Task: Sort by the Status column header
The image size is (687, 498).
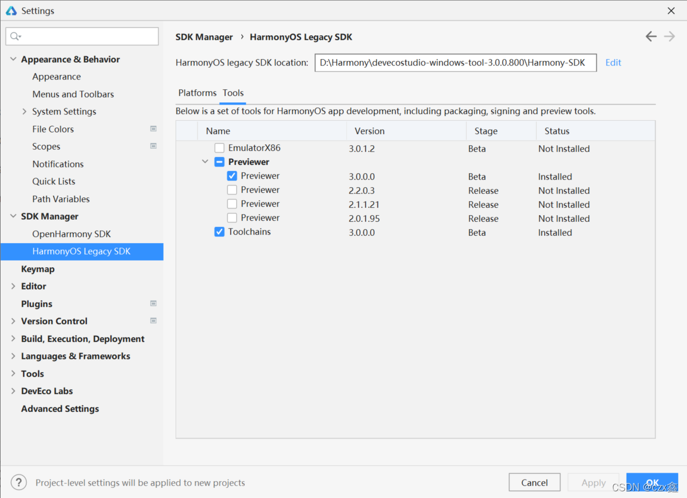Action: click(596, 131)
